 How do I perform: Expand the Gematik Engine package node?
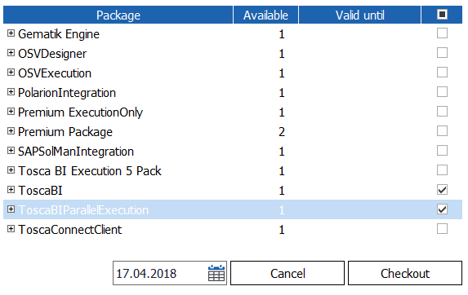point(11,33)
